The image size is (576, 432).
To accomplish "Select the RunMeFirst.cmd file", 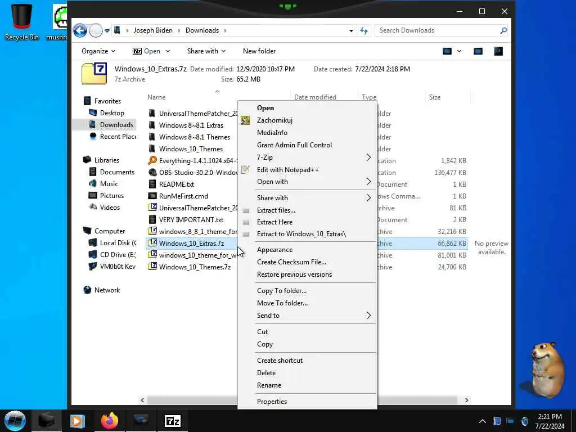I will click(183, 196).
